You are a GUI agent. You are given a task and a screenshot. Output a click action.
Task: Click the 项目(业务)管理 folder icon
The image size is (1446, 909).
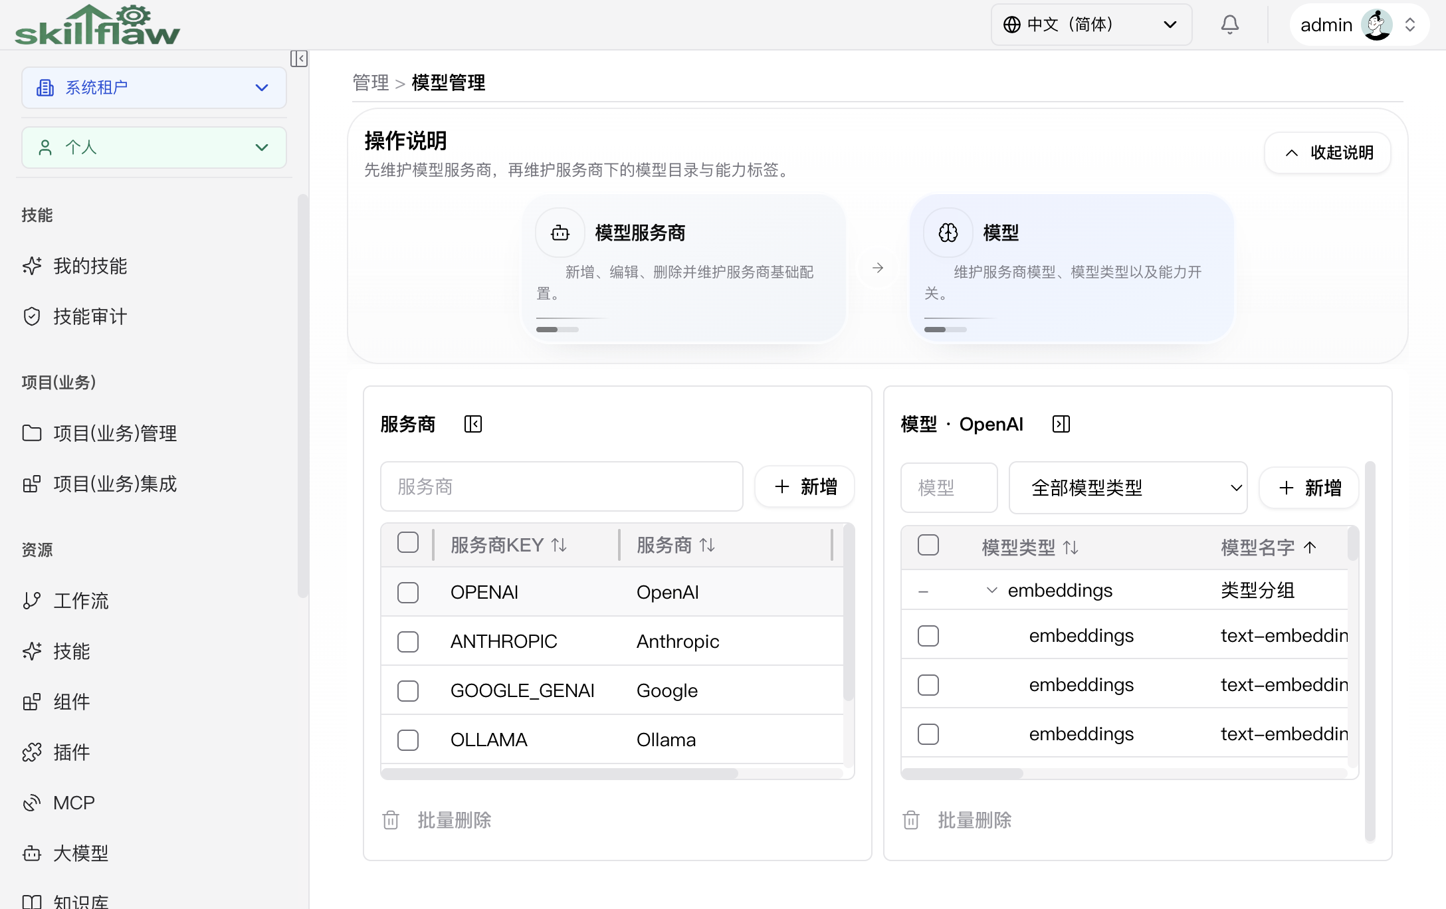pos(32,433)
